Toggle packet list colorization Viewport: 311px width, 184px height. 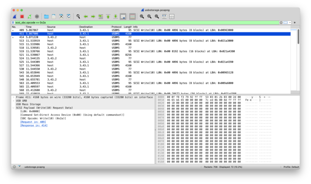point(132,17)
